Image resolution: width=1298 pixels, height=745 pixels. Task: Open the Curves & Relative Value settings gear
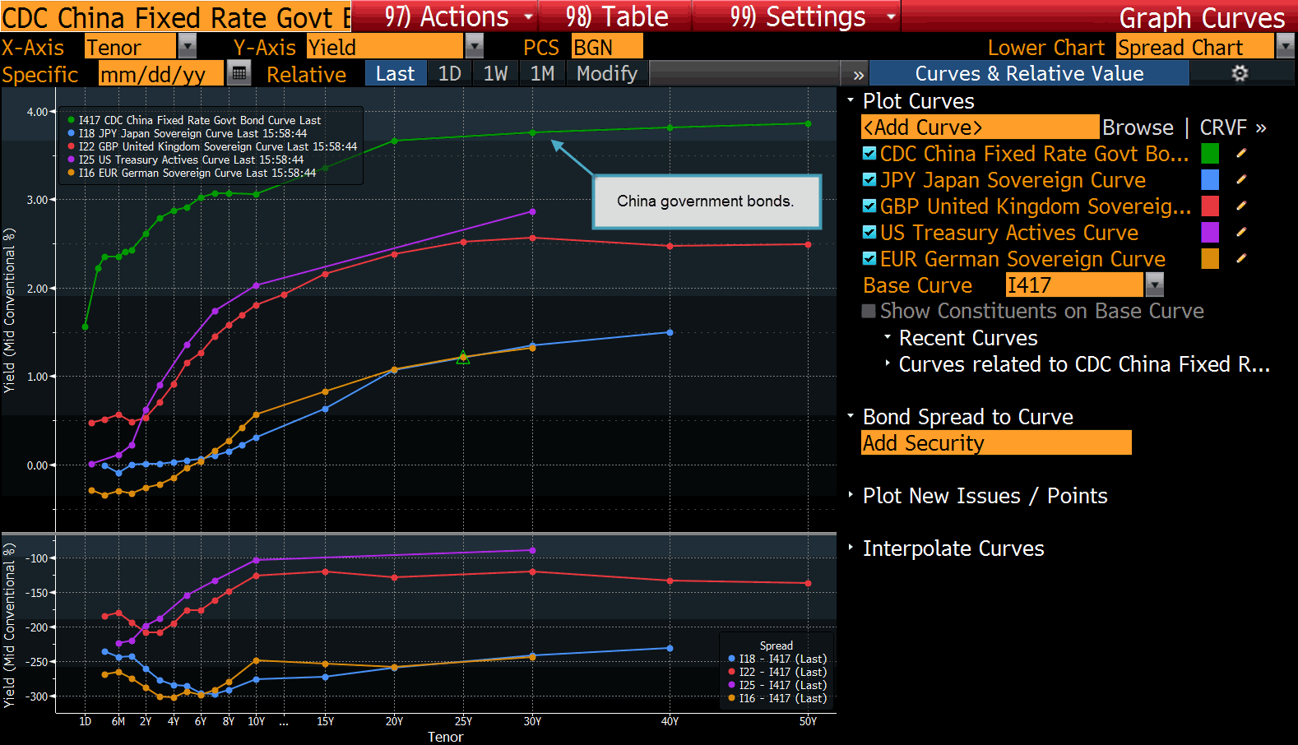click(1240, 73)
